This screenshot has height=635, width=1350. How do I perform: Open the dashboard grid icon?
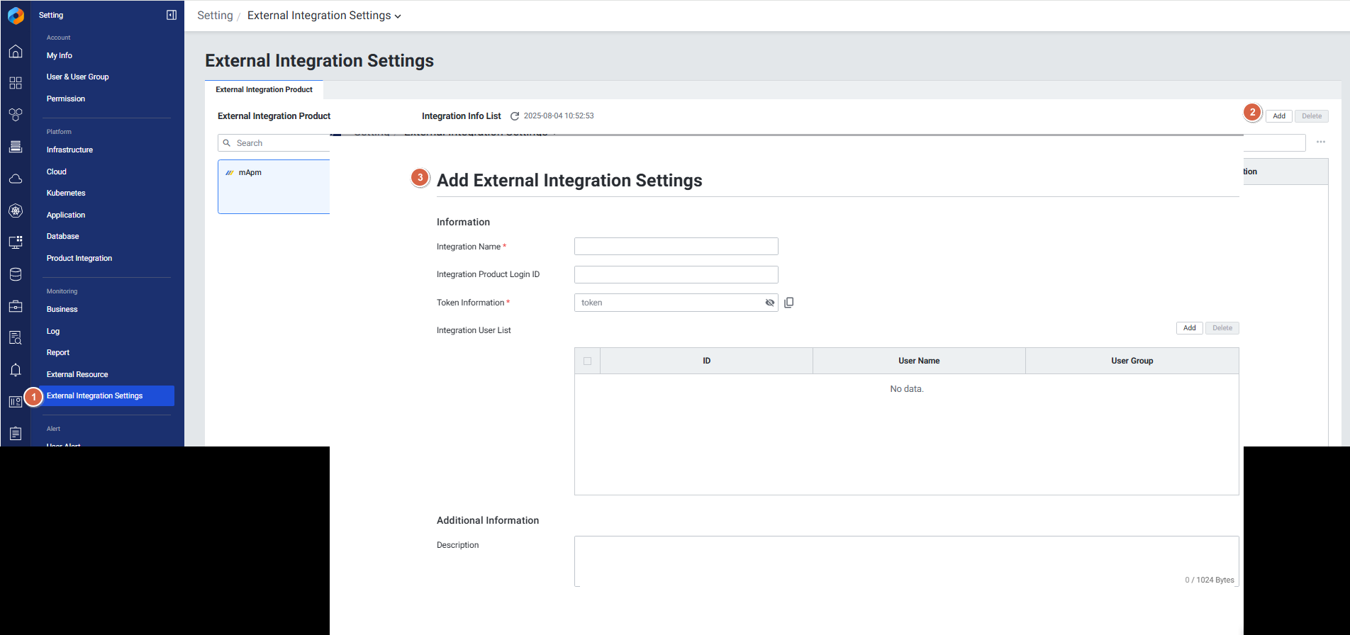(x=16, y=83)
